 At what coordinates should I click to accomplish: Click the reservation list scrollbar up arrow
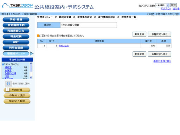[31, 63]
